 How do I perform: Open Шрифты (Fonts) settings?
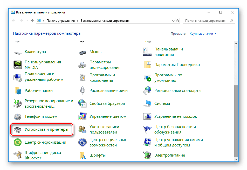(x=98, y=155)
